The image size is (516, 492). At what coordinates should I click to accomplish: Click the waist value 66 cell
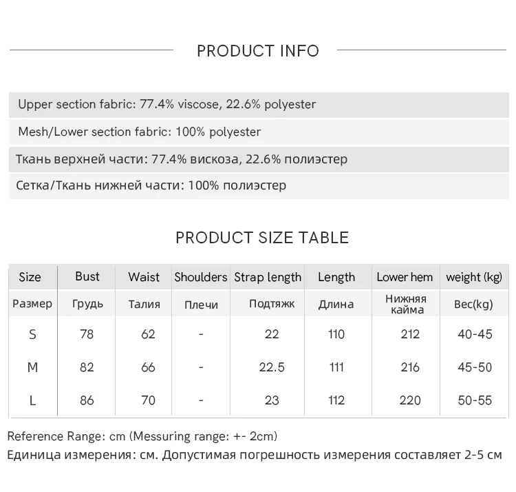click(148, 368)
